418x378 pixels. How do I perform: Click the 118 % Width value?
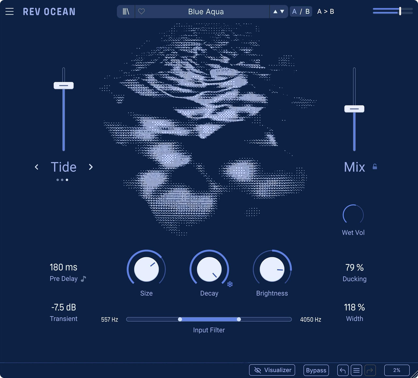click(354, 307)
